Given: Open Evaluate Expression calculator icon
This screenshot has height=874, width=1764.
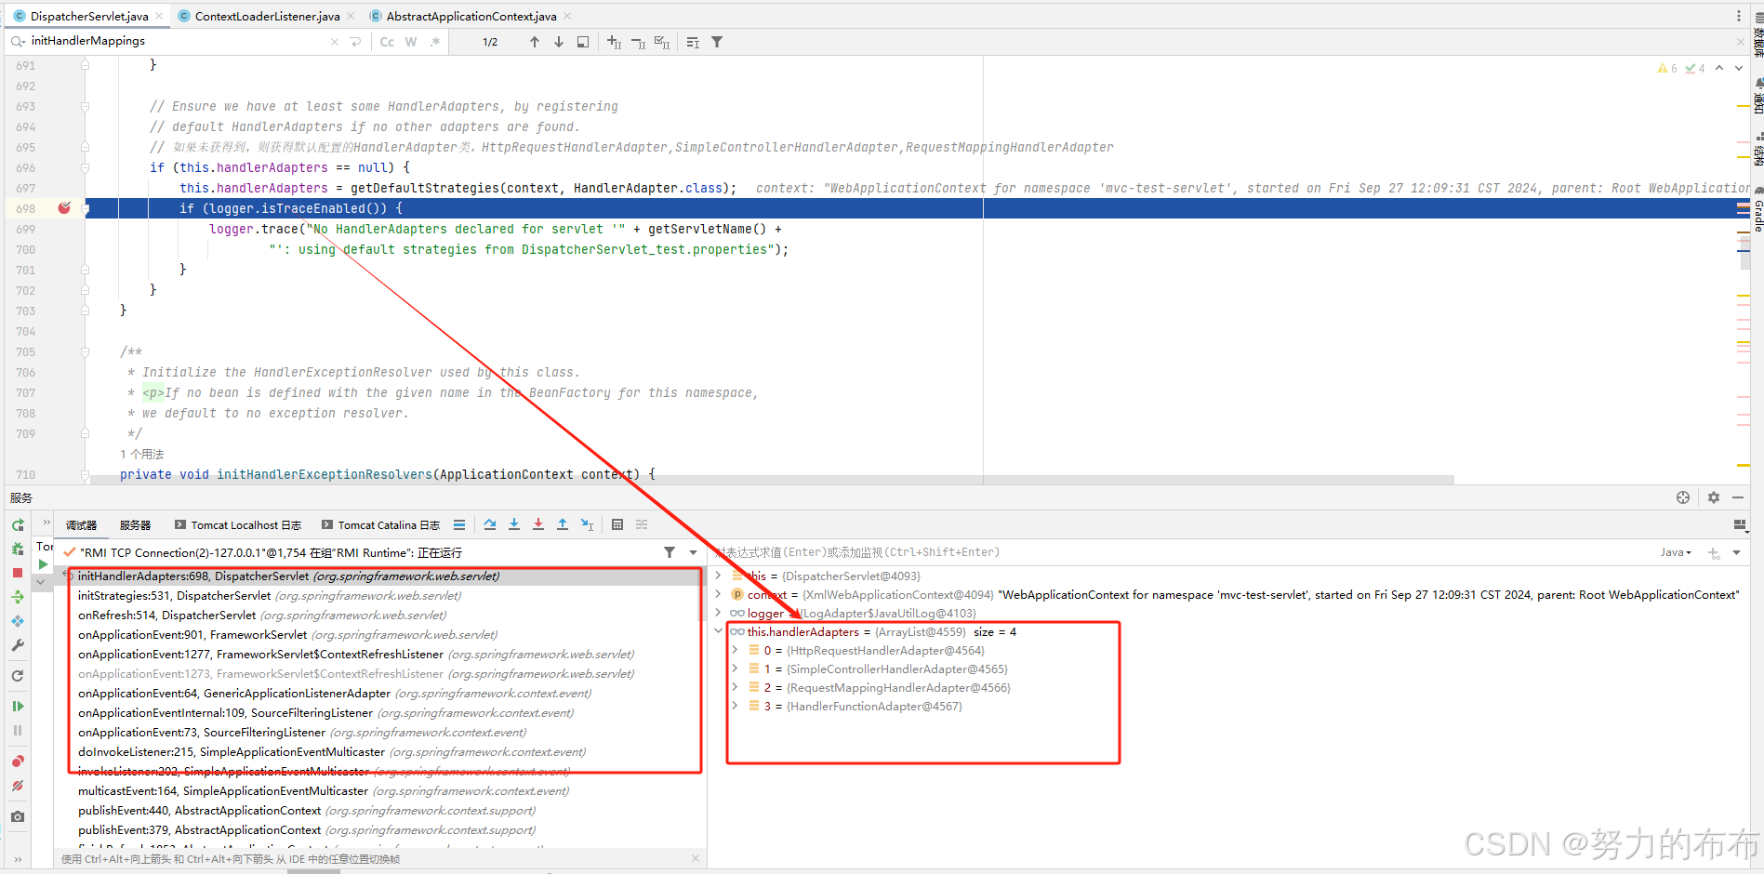Looking at the screenshot, I should tap(617, 524).
